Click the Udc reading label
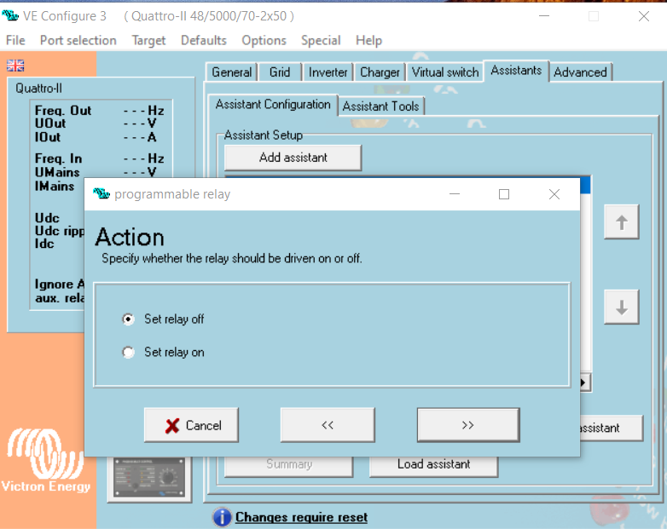Viewport: 667px width, 529px height. [x=47, y=217]
